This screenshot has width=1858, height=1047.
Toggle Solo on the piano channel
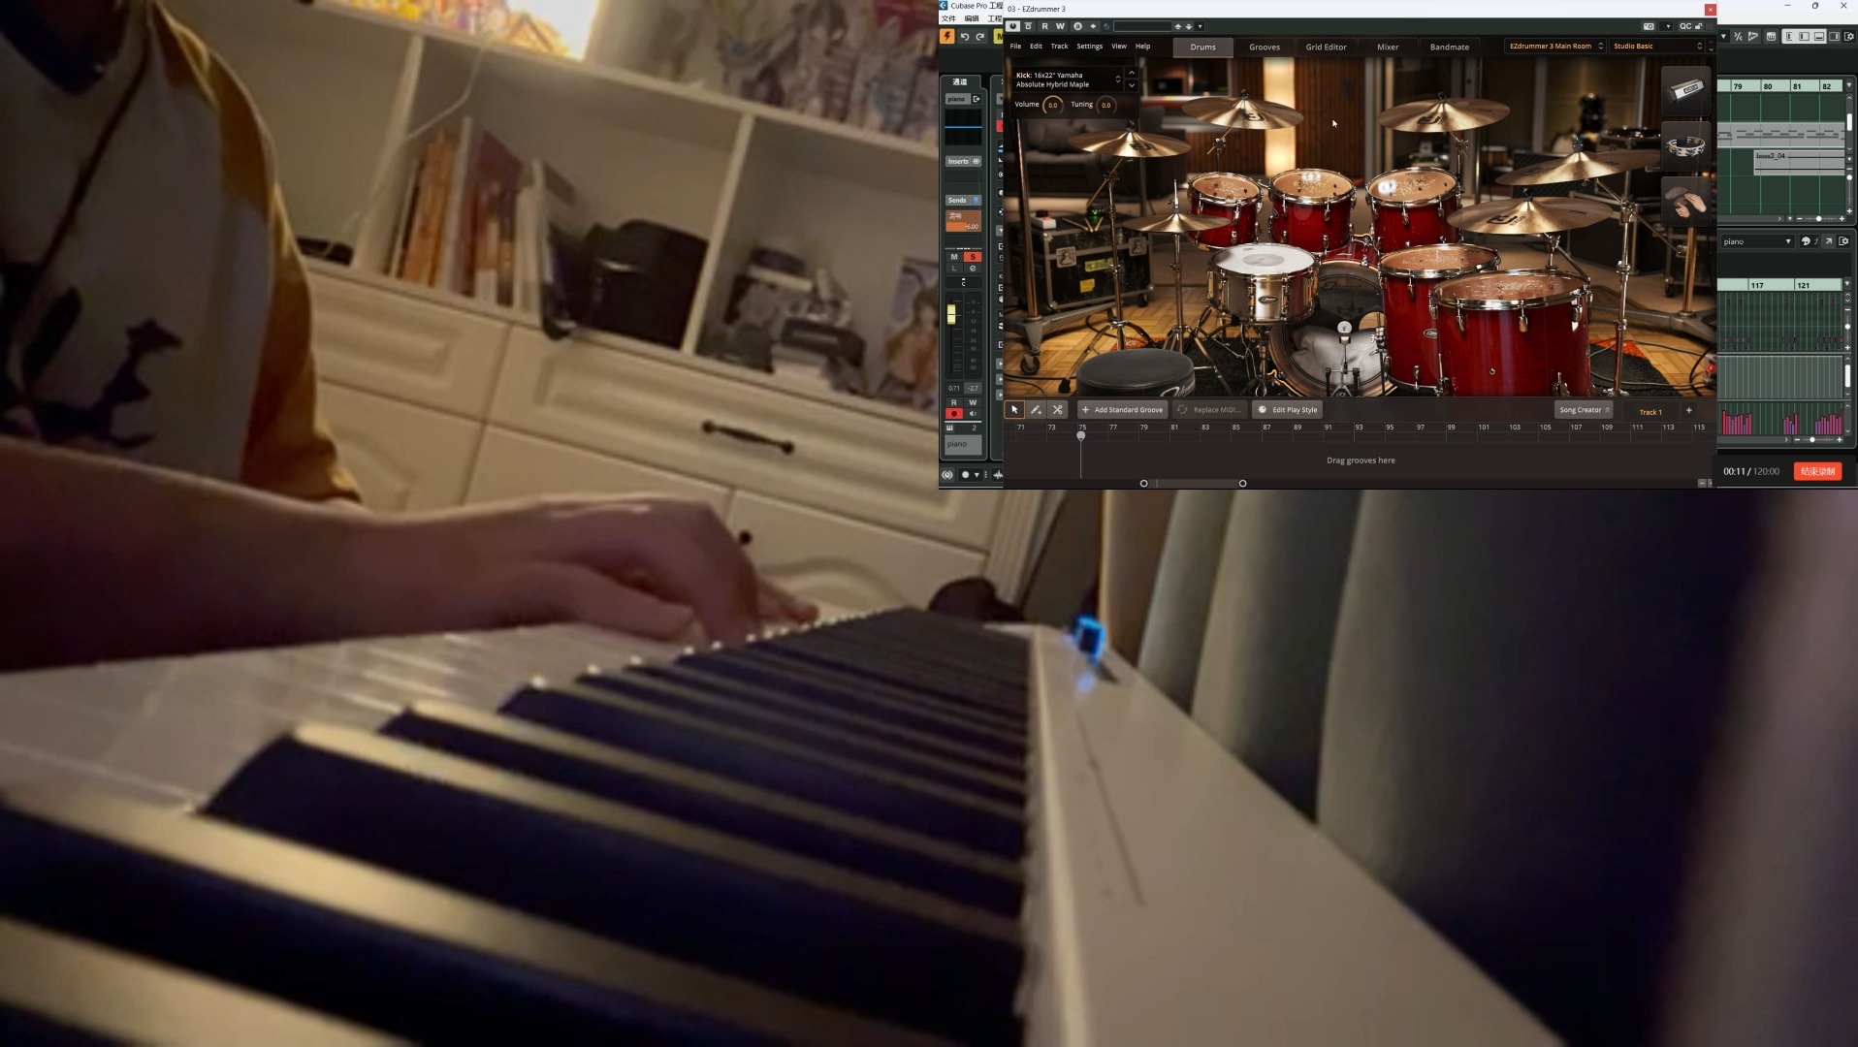[973, 257]
